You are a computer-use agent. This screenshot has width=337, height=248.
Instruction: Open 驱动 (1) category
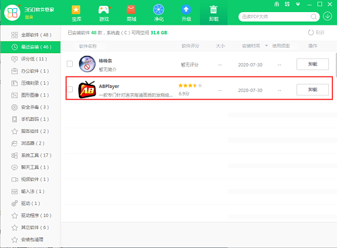pos(30,204)
